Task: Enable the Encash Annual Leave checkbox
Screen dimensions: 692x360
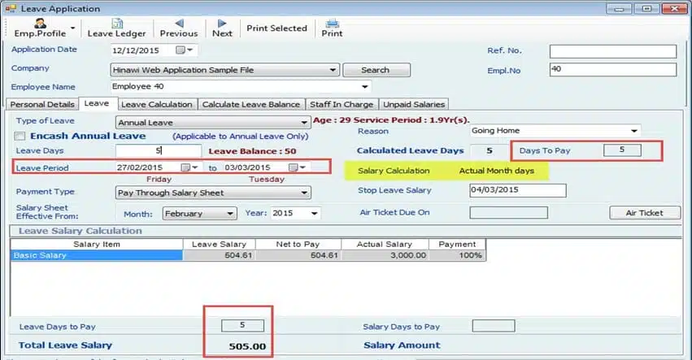Action: pyautogui.click(x=21, y=137)
